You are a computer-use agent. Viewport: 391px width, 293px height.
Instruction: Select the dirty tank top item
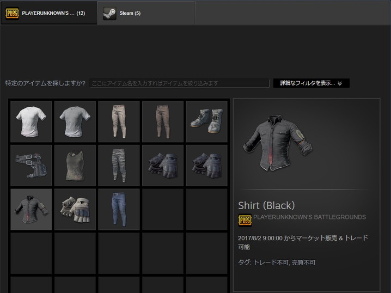(x=75, y=166)
